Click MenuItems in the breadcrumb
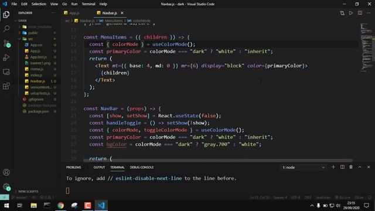 click(x=114, y=21)
